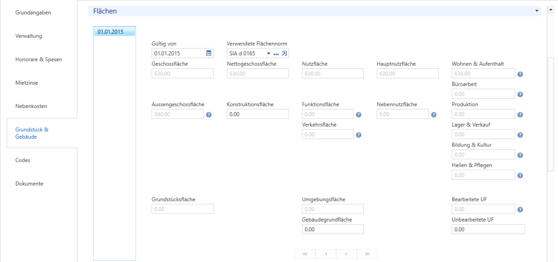558x262 pixels.
Task: Show help for Funktionsfläche
Action: click(x=359, y=115)
